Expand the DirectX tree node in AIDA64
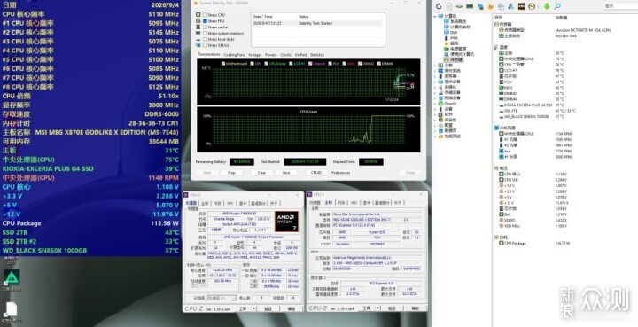Image resolution: width=638 pixels, height=327 pixels. (435, 104)
